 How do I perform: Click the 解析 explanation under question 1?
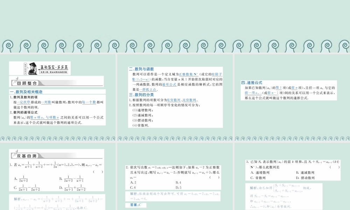tap(57, 202)
